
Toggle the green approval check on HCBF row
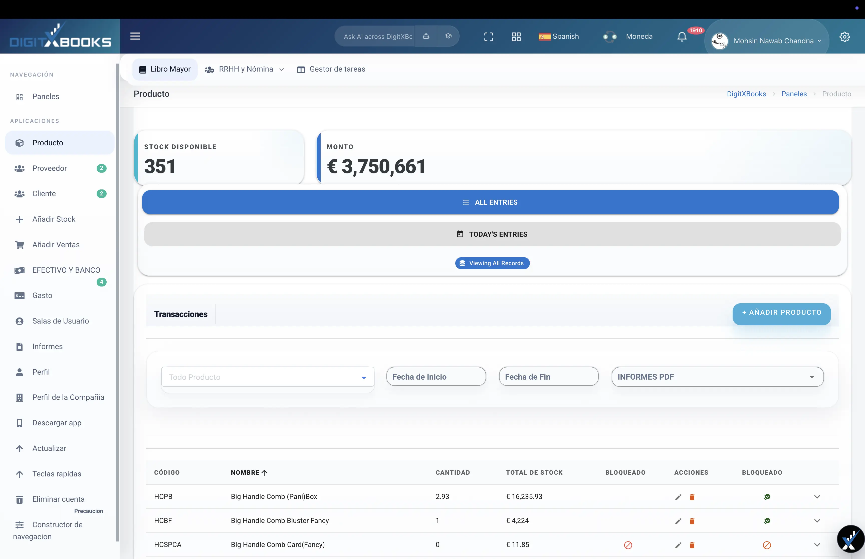[x=767, y=521]
